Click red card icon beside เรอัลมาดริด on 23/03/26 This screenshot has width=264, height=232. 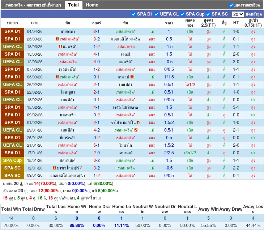point(57,39)
